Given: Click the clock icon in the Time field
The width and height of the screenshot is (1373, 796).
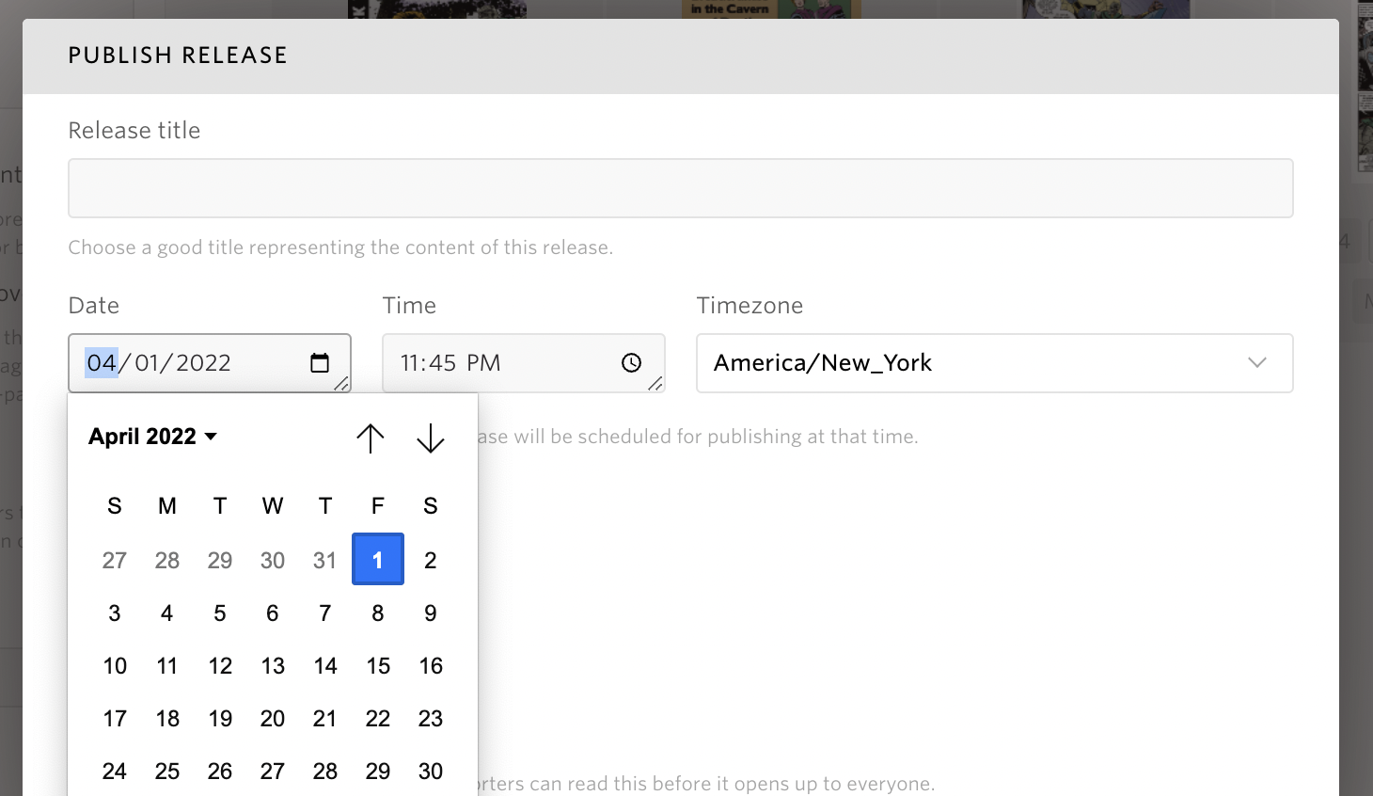Looking at the screenshot, I should pyautogui.click(x=631, y=362).
